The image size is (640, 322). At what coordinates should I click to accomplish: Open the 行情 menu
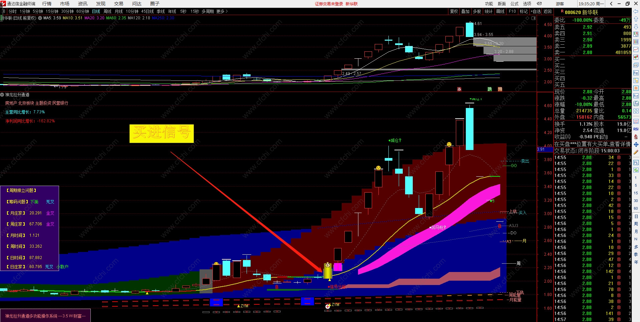(x=47, y=4)
